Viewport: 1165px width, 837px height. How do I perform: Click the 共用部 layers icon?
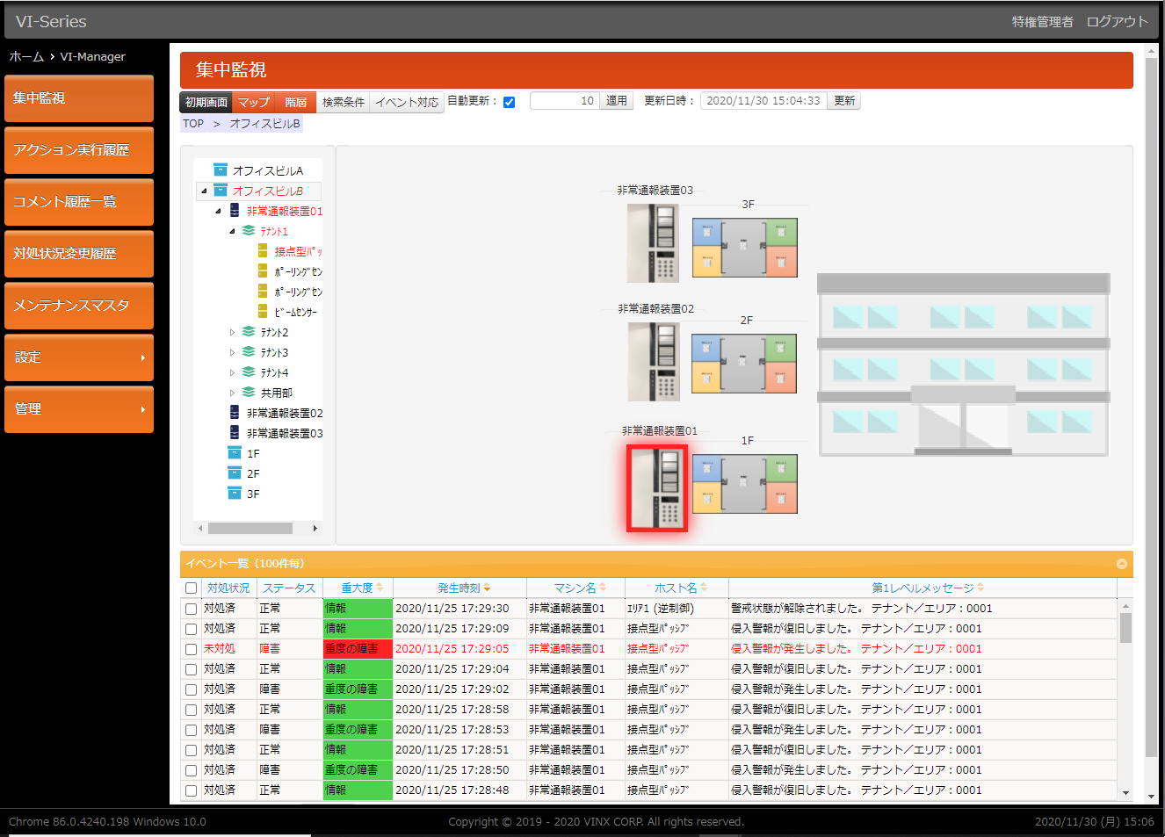[249, 393]
